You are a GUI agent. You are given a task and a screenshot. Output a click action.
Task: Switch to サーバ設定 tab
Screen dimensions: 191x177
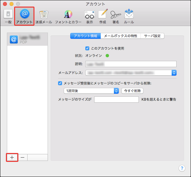[x=152, y=36]
